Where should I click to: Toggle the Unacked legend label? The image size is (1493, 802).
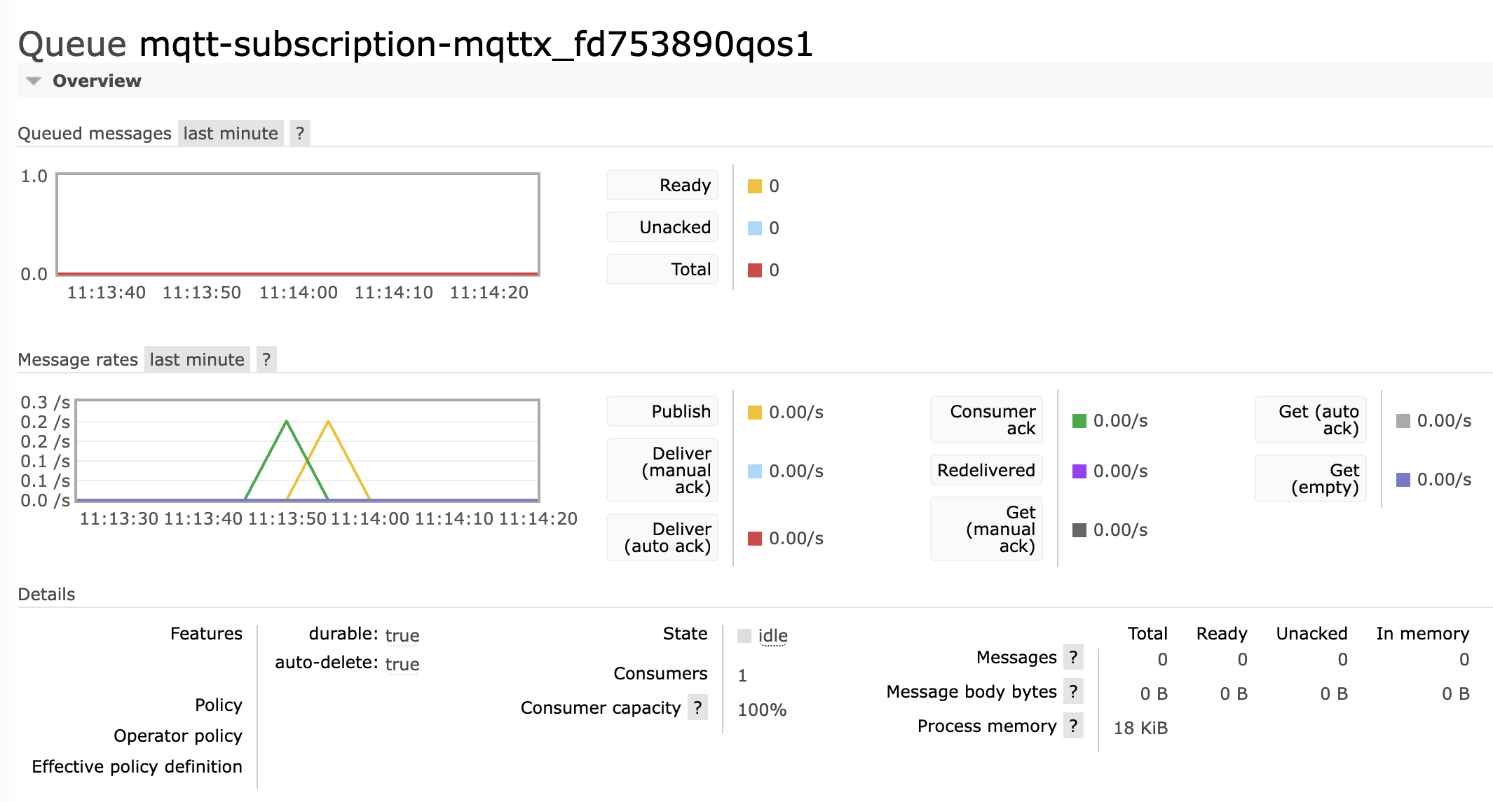(662, 227)
